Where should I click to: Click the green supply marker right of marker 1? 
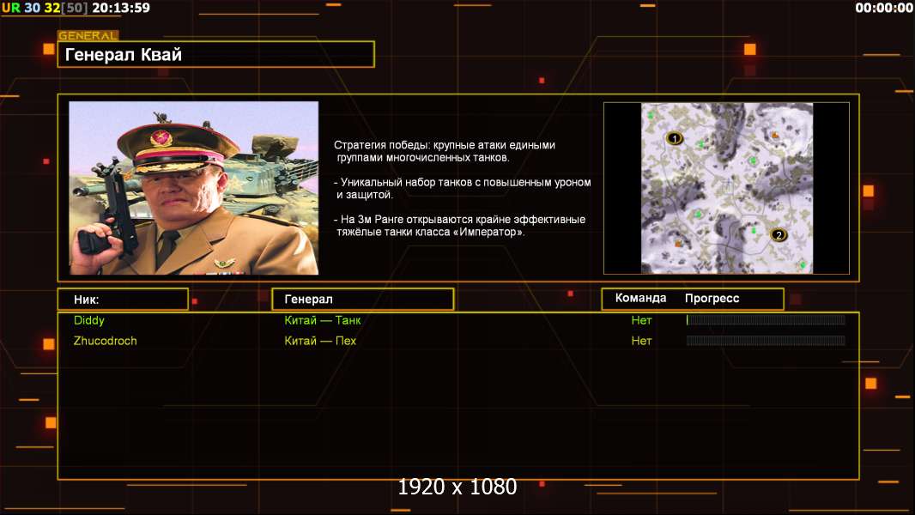(701, 143)
